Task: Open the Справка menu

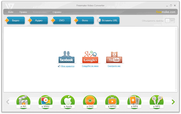Action: pyautogui.click(x=57, y=12)
